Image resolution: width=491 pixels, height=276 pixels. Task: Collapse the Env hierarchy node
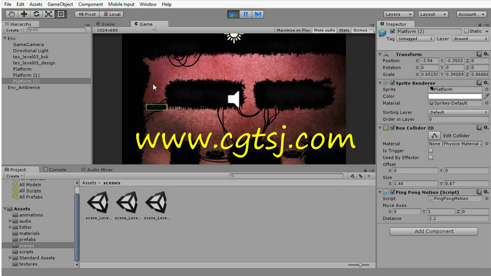(5, 39)
